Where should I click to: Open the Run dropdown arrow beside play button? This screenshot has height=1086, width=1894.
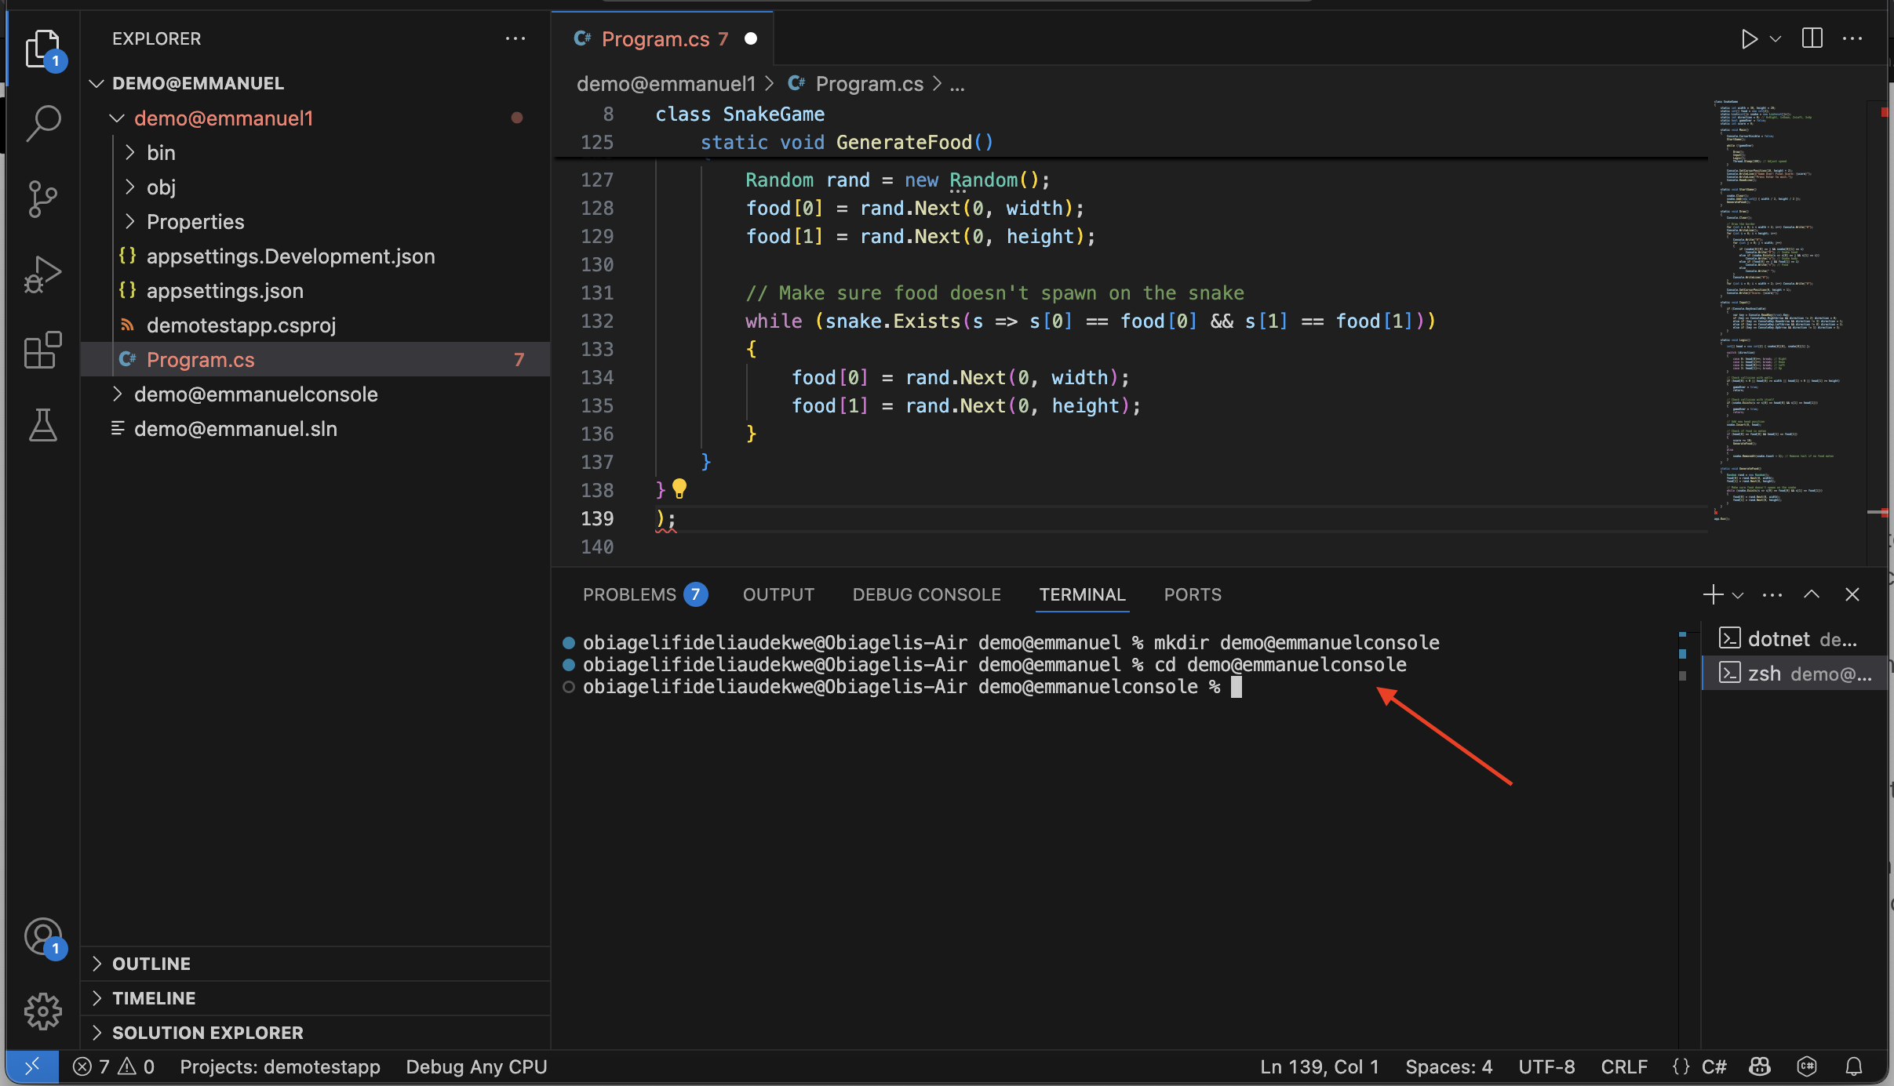(x=1776, y=38)
